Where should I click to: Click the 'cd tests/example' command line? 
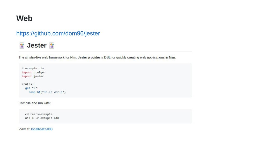[x=39, y=114]
